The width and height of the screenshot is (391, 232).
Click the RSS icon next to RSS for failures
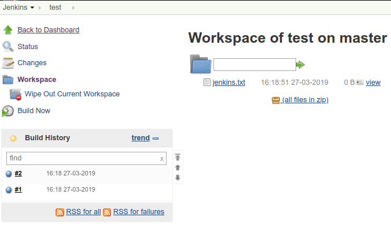point(107,212)
